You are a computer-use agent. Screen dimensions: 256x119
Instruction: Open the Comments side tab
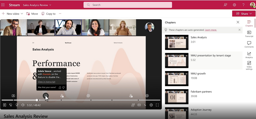click(249, 44)
